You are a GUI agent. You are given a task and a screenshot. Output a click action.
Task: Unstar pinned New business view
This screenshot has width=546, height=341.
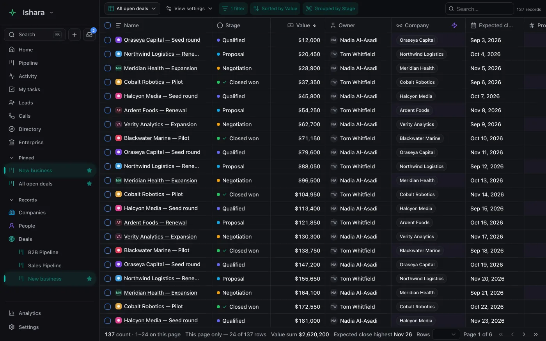(89, 170)
